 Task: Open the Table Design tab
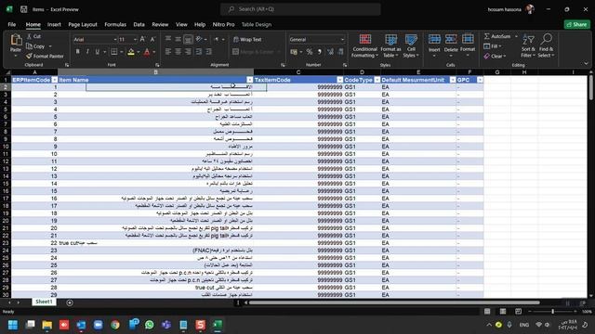[257, 25]
